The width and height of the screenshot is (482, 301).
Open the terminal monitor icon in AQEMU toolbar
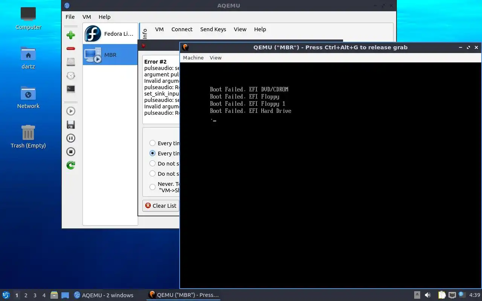71,89
